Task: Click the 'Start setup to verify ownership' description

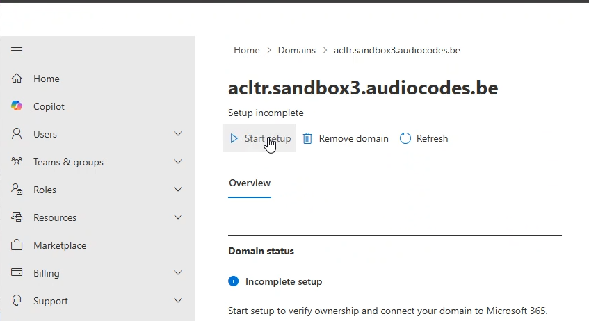Action: click(x=387, y=311)
